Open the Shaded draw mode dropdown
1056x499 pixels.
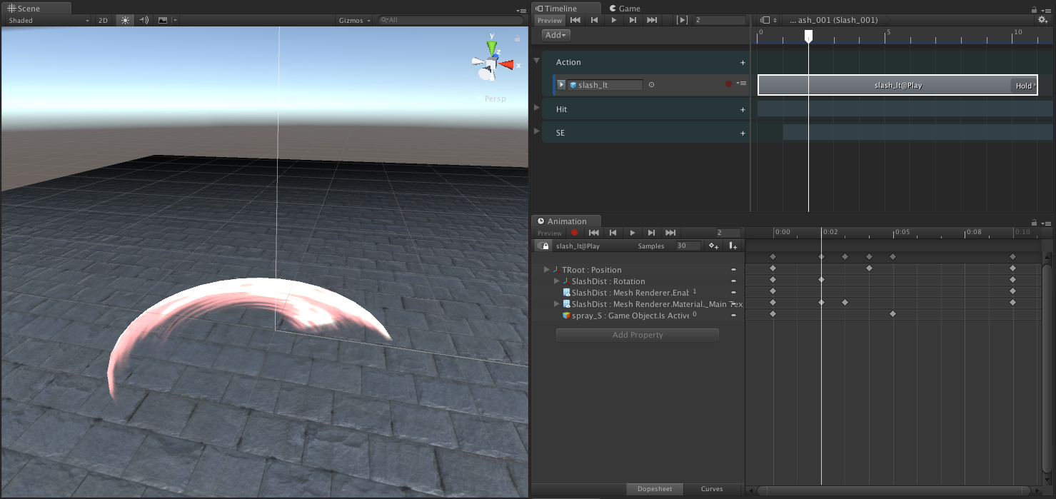pos(46,20)
